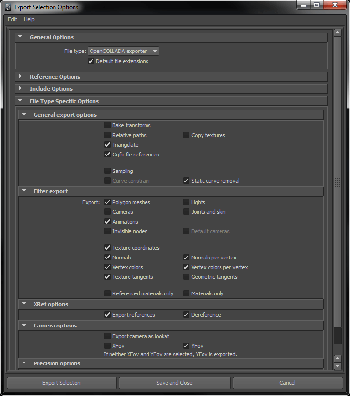Collapse the XRef options section
Screen dimensions: 350x396
24,304
